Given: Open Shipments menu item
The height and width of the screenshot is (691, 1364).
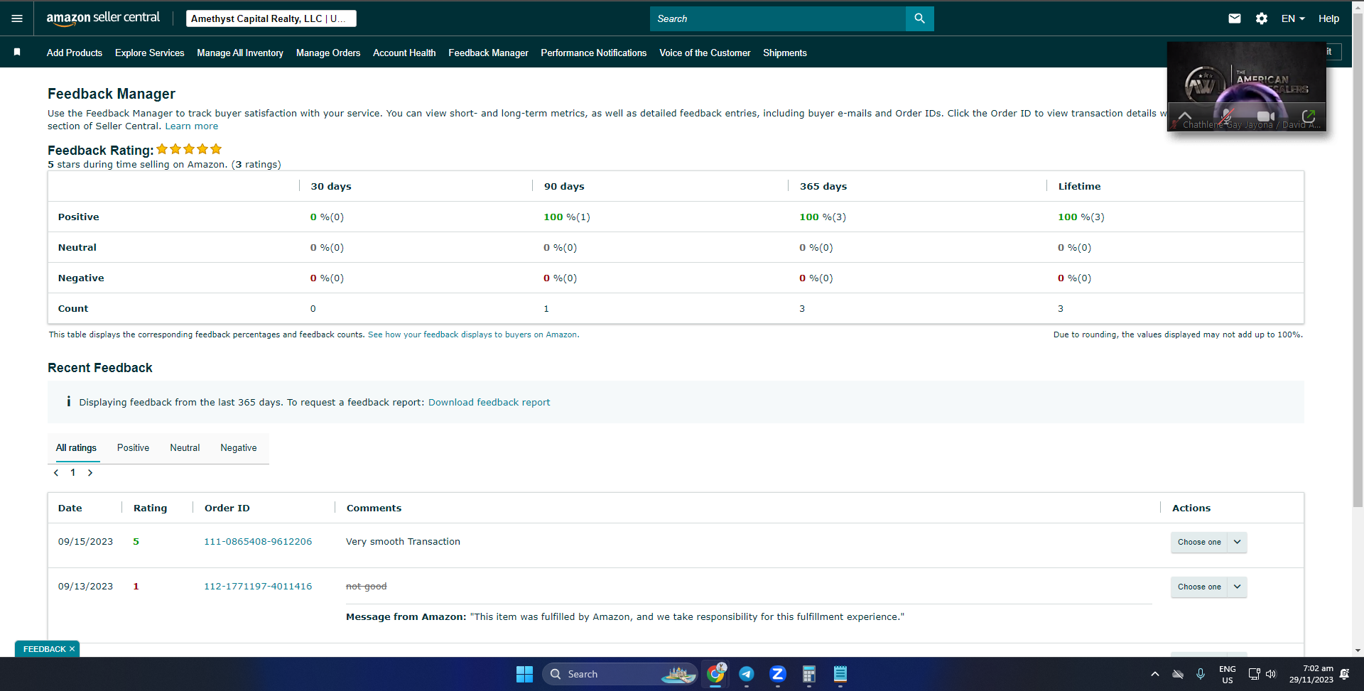Looking at the screenshot, I should [x=785, y=53].
